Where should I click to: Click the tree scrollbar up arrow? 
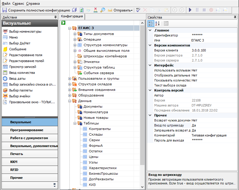pos(142,23)
